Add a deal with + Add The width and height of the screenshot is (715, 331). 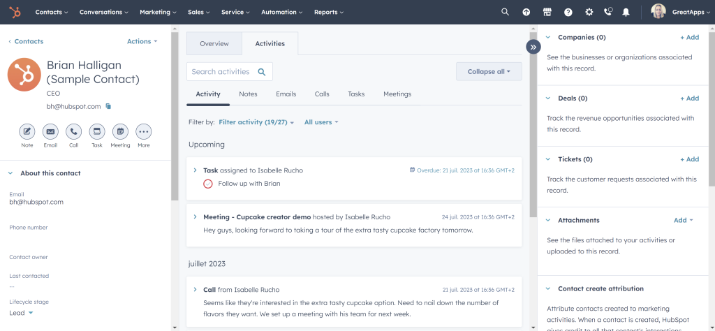[x=689, y=98]
